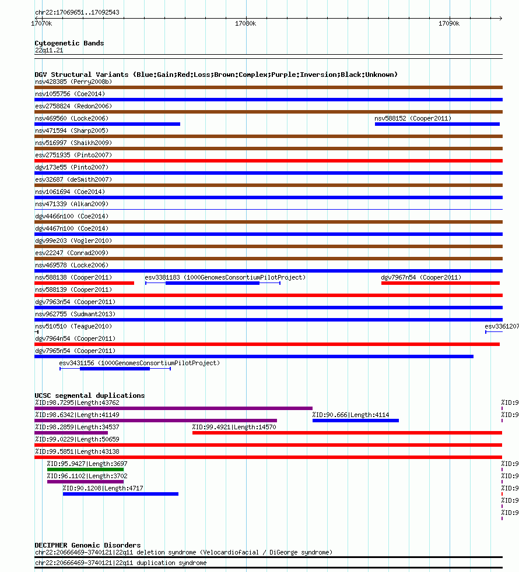This screenshot has width=519, height=572.
Task: Click the nsv469560 (Locke2006) variant label
Action: [x=72, y=119]
